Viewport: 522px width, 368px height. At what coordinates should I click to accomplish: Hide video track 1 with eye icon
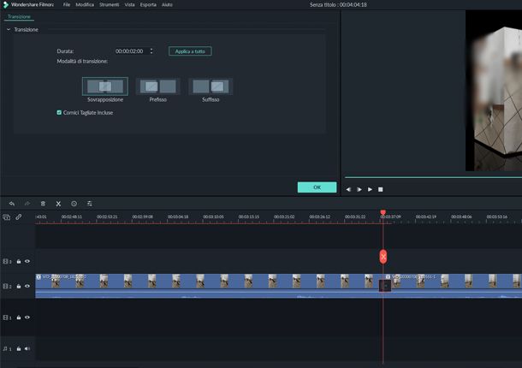click(27, 318)
